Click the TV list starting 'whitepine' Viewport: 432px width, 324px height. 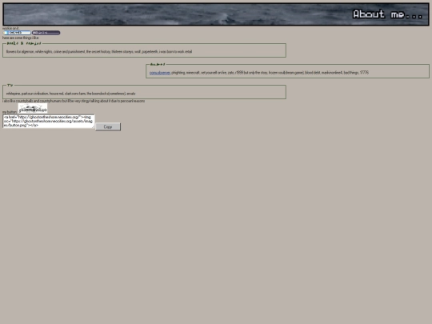coord(71,94)
